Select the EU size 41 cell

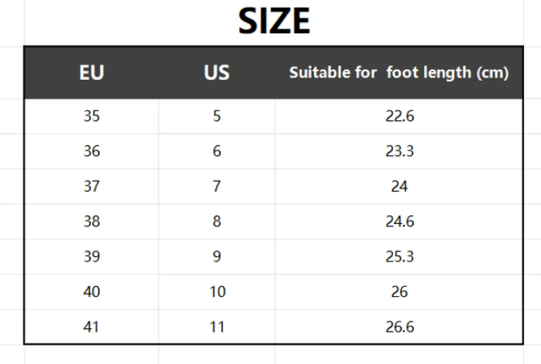pos(91,327)
